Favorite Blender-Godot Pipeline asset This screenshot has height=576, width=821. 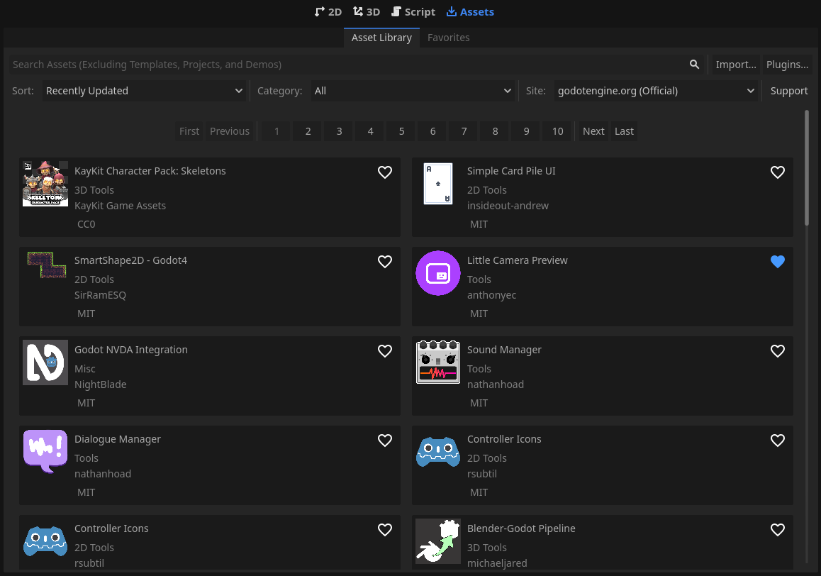(x=778, y=530)
